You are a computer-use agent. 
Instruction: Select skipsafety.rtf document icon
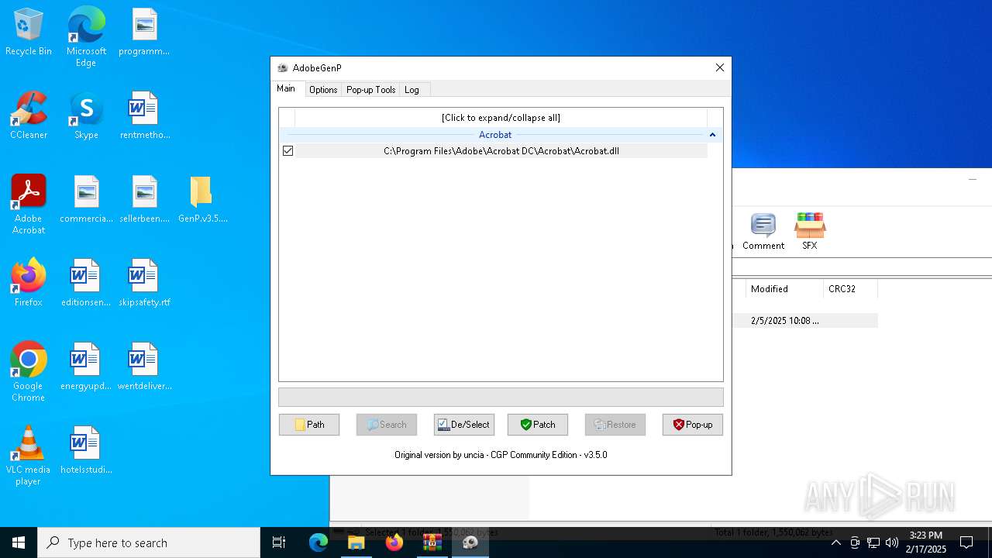pos(144,284)
